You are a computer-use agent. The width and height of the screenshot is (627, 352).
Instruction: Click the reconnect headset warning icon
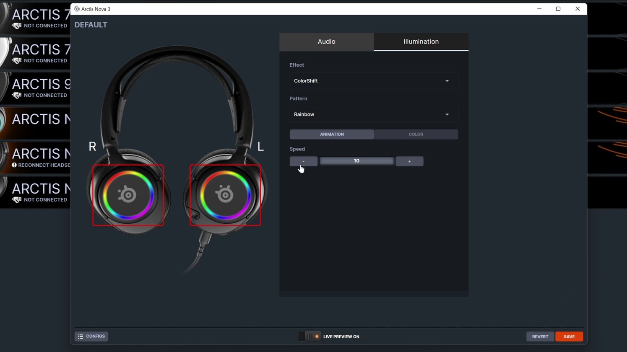(x=14, y=165)
